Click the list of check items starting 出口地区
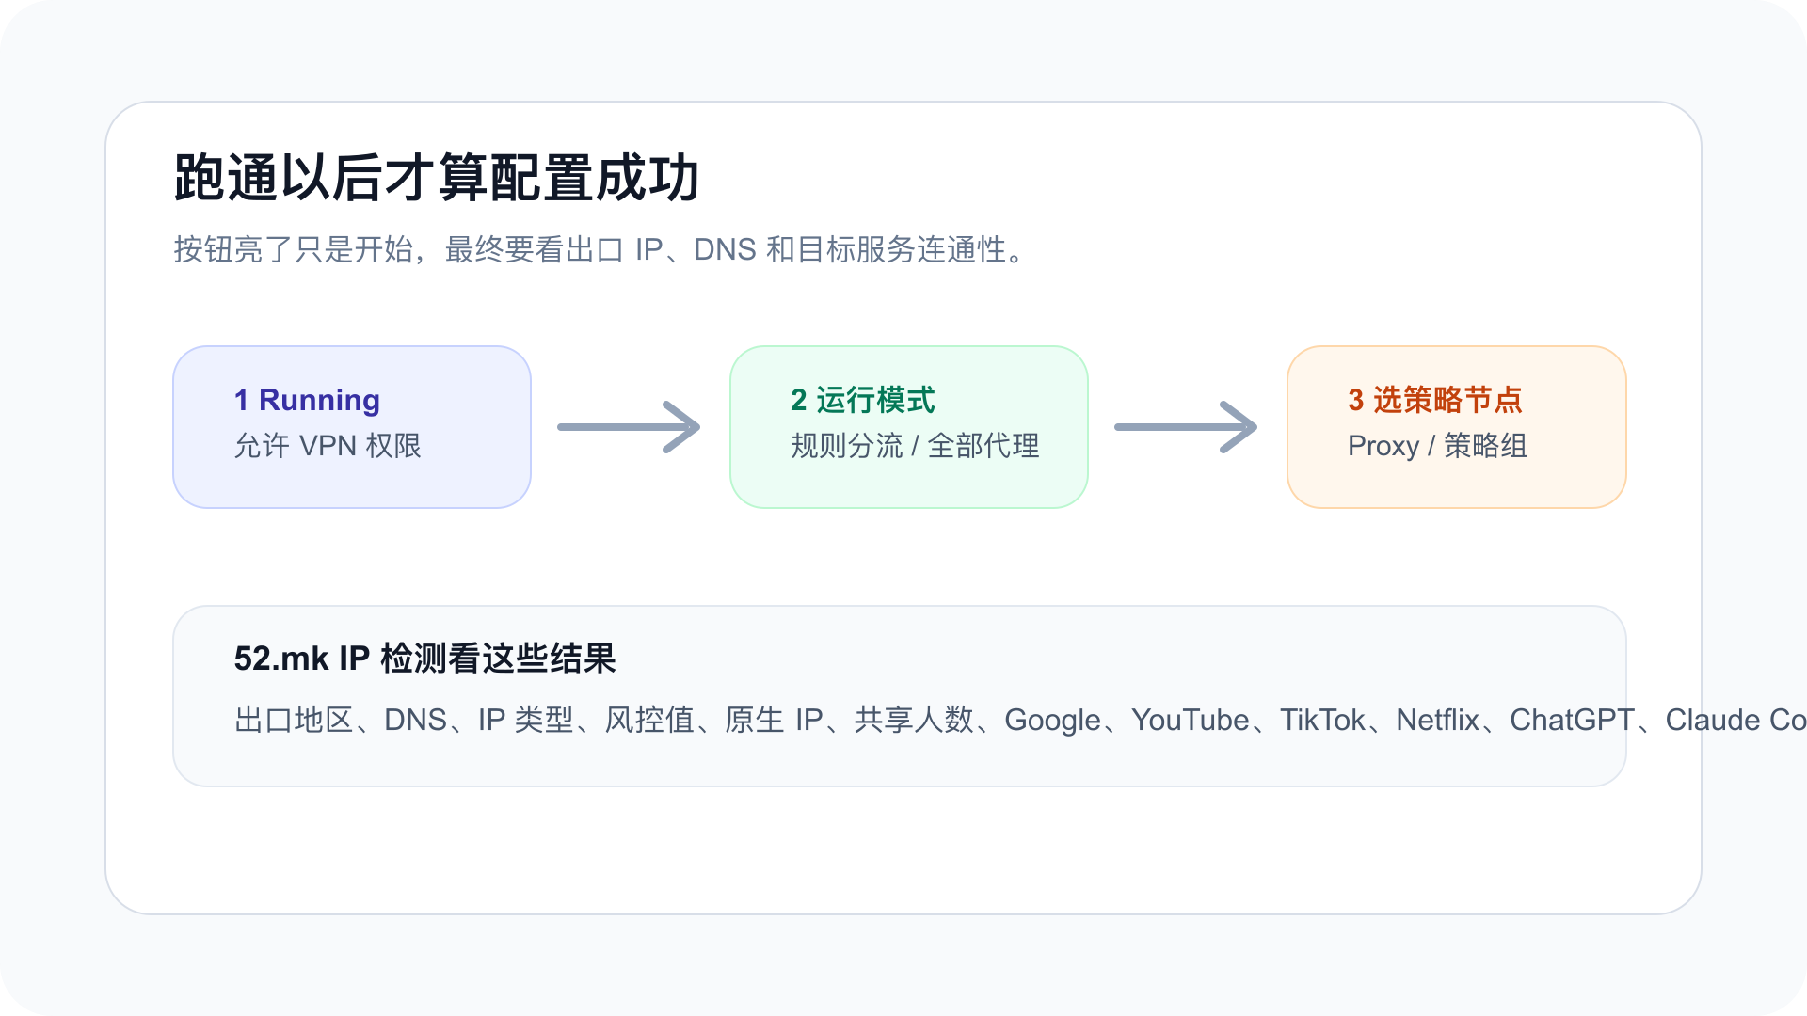1807x1016 pixels. [1020, 720]
